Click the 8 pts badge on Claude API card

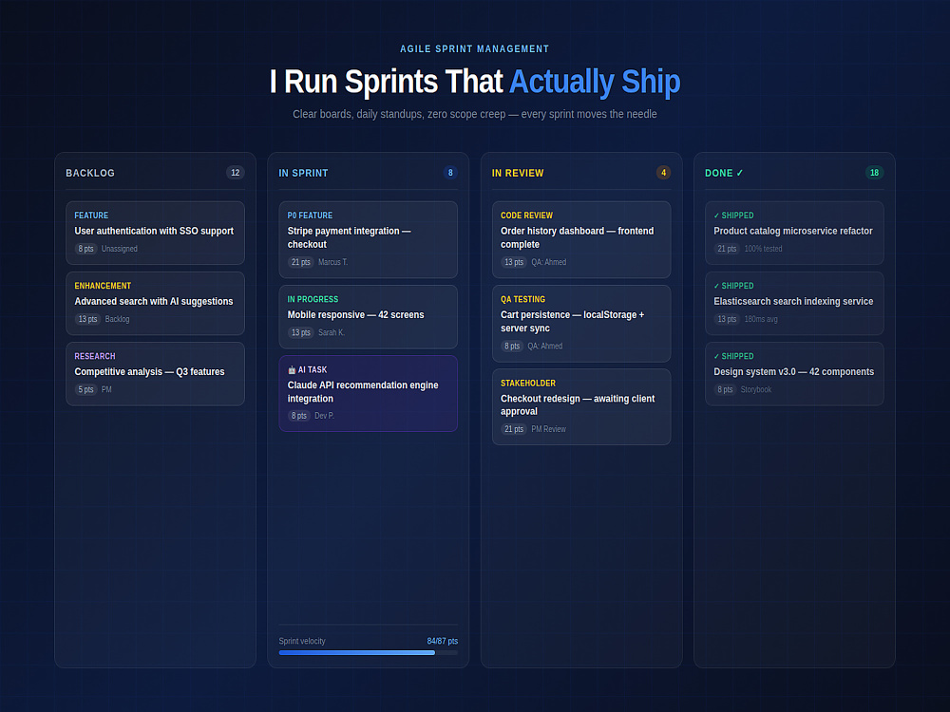click(298, 416)
